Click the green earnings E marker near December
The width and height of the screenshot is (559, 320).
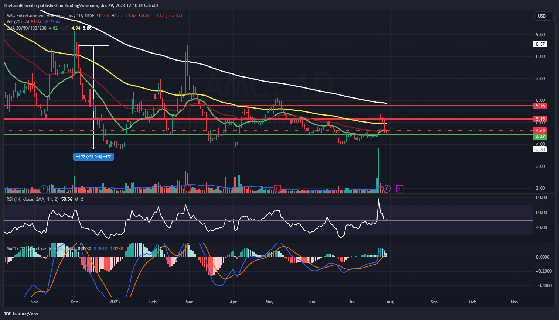tap(44, 189)
